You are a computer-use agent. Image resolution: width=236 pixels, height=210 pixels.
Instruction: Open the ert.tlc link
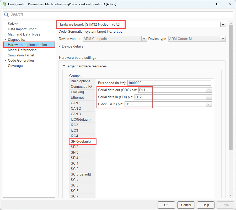coord(118,31)
